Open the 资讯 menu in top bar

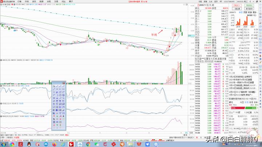pos(34,1)
